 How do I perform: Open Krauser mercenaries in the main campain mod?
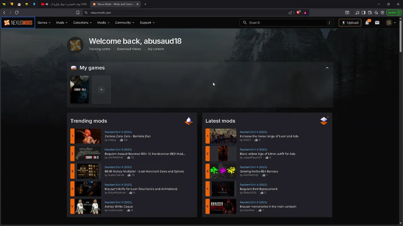[x=268, y=207]
